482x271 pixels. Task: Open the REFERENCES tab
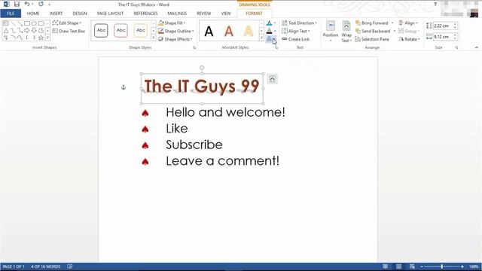click(x=145, y=14)
